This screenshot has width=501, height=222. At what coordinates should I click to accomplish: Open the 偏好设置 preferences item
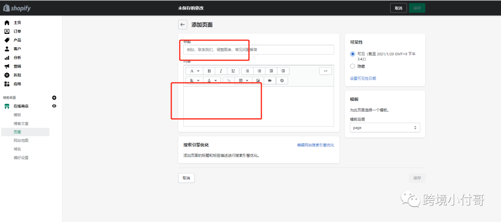[x=21, y=158]
